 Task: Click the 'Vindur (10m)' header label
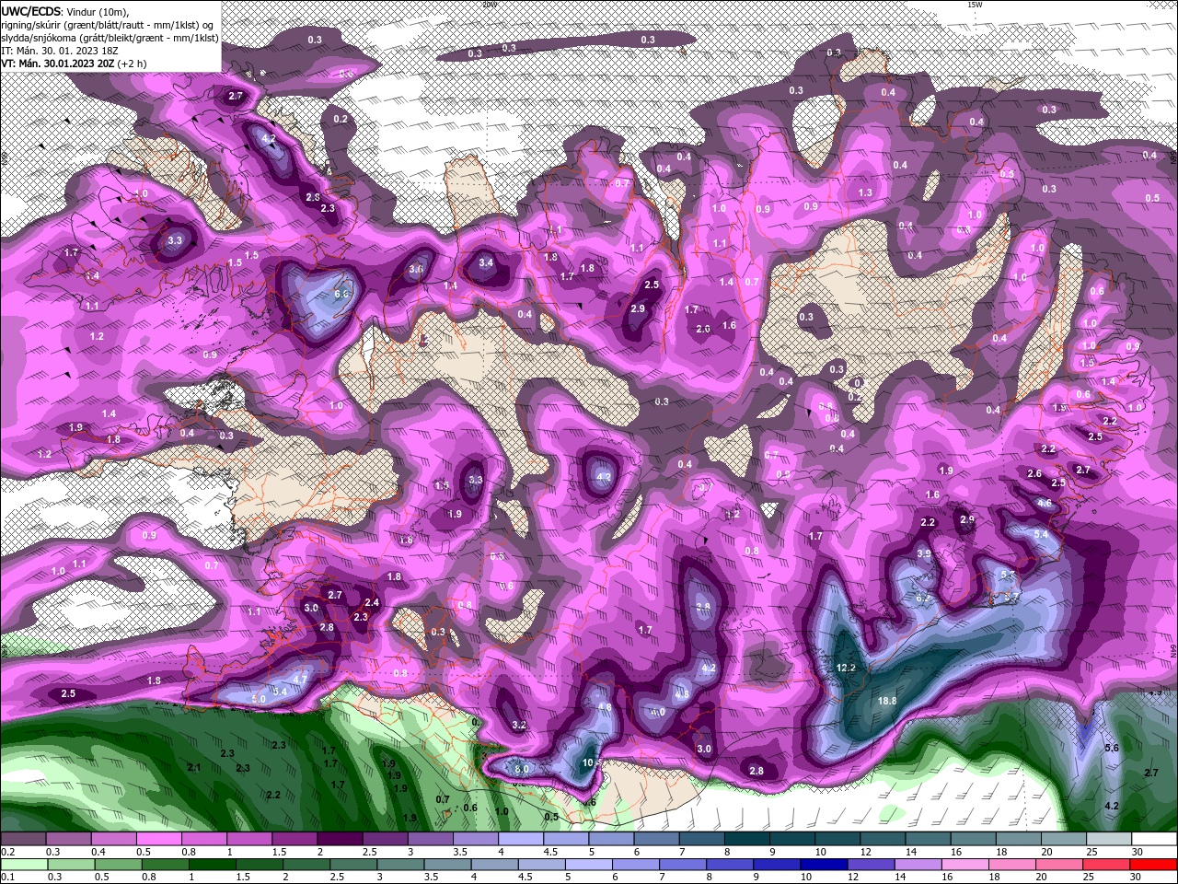coord(98,11)
